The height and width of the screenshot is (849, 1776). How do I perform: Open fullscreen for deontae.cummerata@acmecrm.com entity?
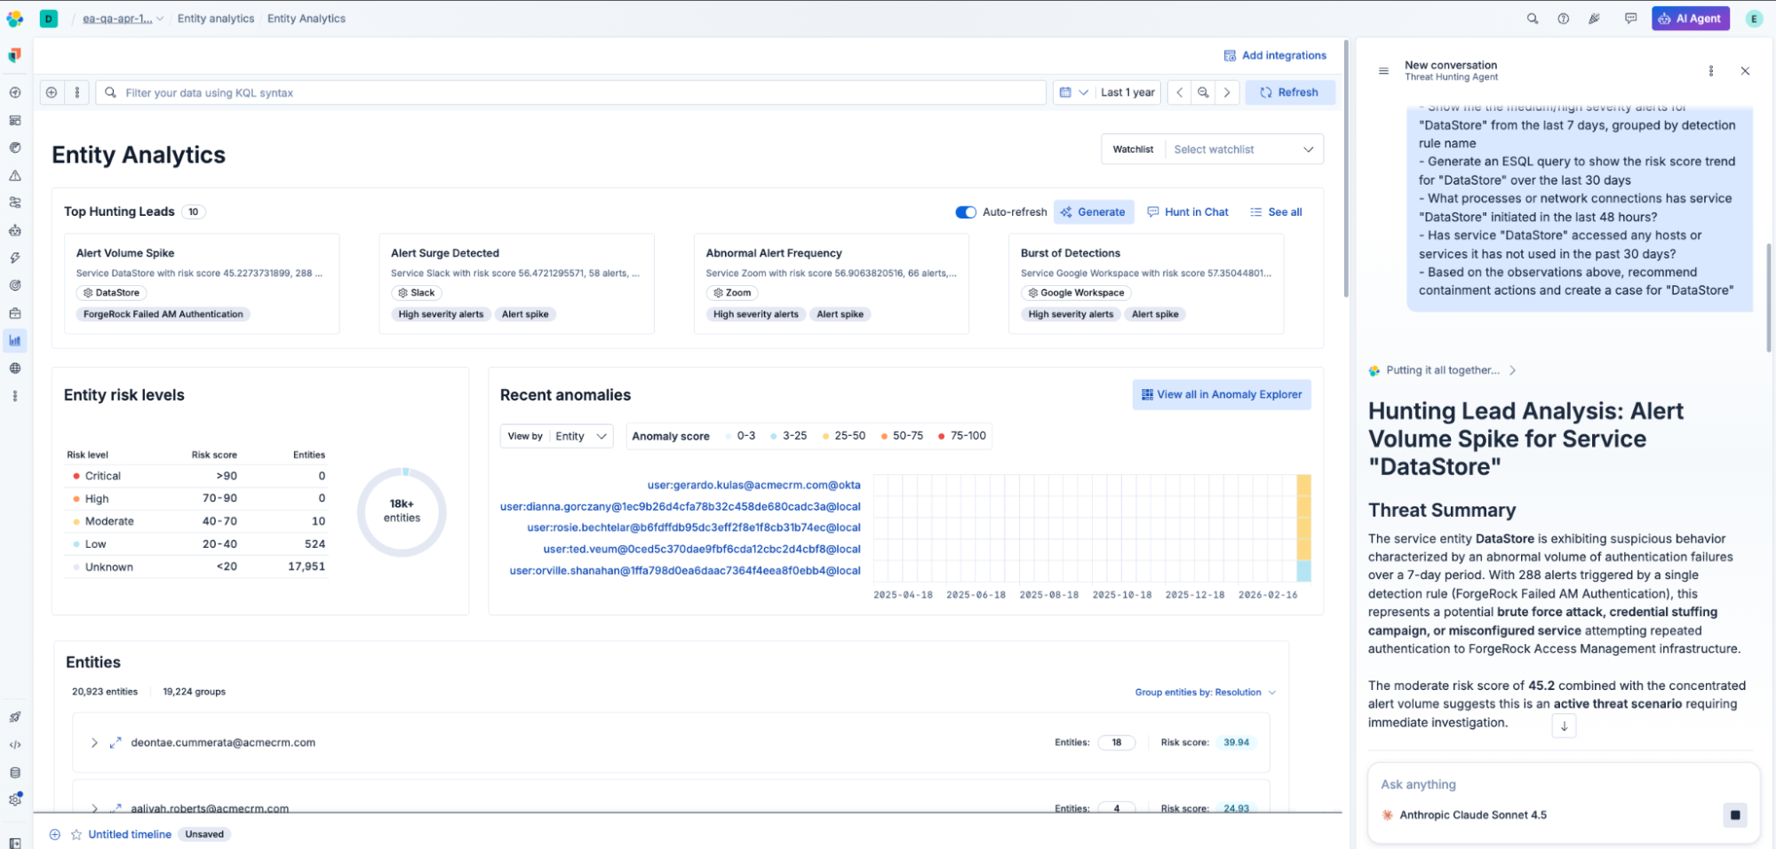(x=115, y=742)
